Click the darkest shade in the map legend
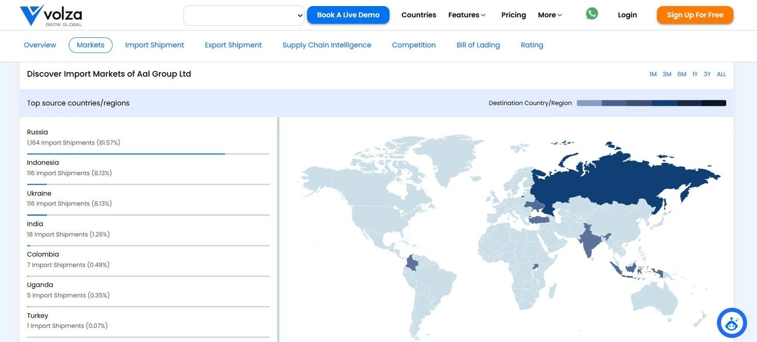757x342 pixels. pyautogui.click(x=714, y=103)
